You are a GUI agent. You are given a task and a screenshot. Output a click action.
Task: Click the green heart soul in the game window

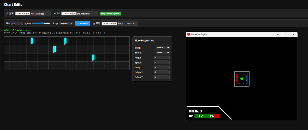(242, 79)
